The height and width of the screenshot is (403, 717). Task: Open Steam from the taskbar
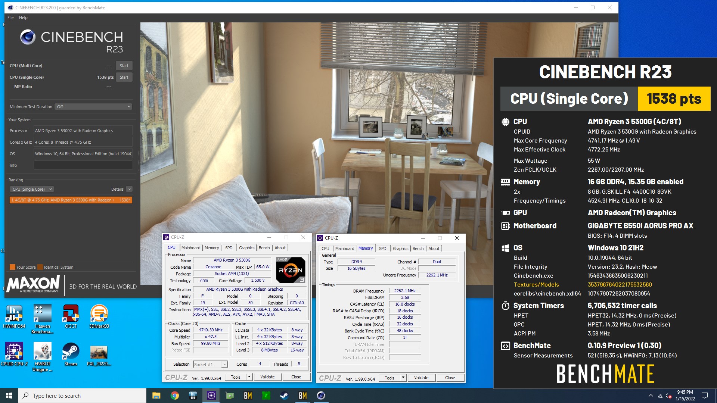284,396
